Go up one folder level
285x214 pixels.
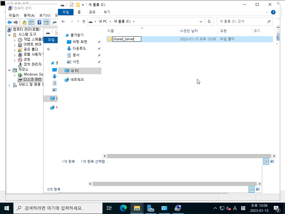click(84, 22)
